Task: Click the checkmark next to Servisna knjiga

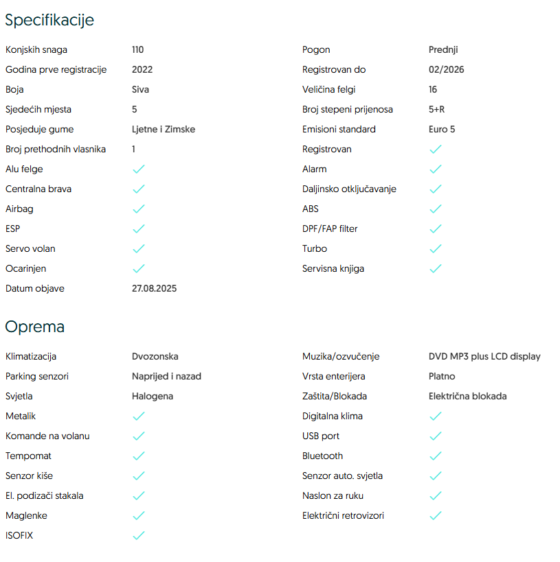Action: (x=435, y=268)
